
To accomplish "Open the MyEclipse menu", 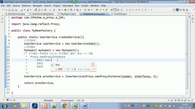I will (68, 6).
